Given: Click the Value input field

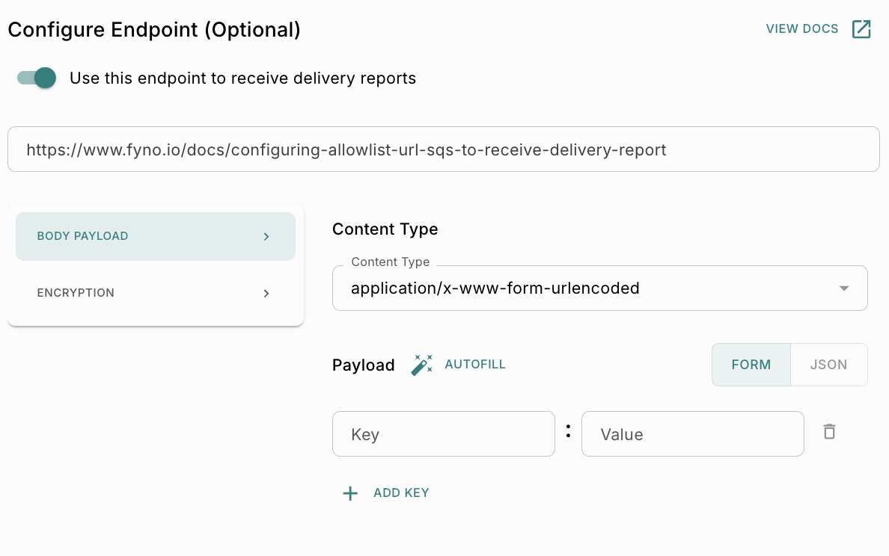Looking at the screenshot, I should click(x=693, y=434).
